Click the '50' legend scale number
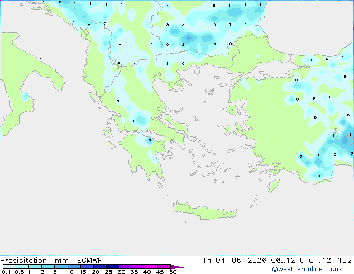354x274 pixels. [173, 272]
